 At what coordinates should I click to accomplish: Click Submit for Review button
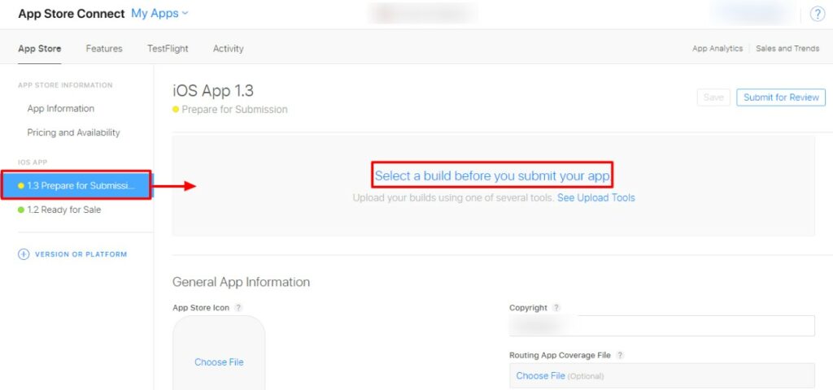pos(781,97)
